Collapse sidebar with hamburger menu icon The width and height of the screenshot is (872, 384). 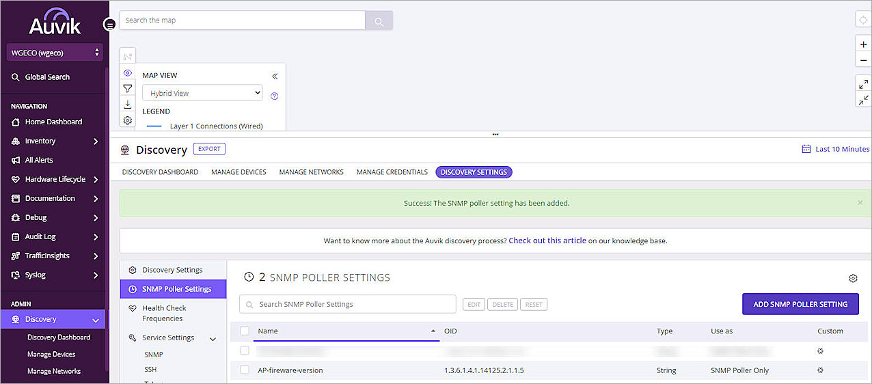(110, 25)
